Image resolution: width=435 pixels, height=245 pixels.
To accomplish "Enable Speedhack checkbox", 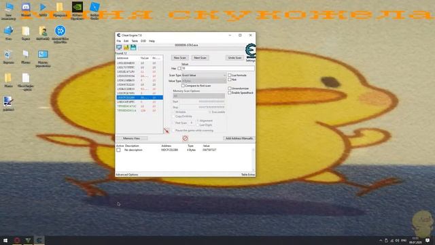I will click(x=230, y=93).
